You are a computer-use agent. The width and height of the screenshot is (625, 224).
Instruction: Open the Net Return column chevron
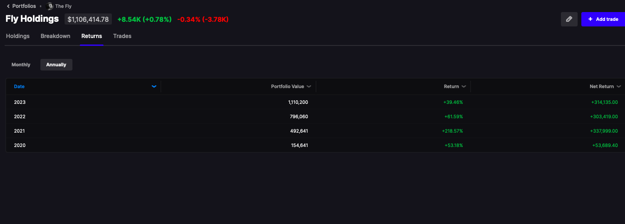pyautogui.click(x=618, y=87)
